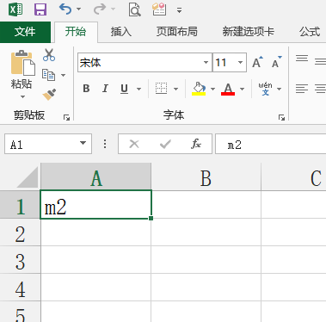Select row 2 header

click(20, 232)
